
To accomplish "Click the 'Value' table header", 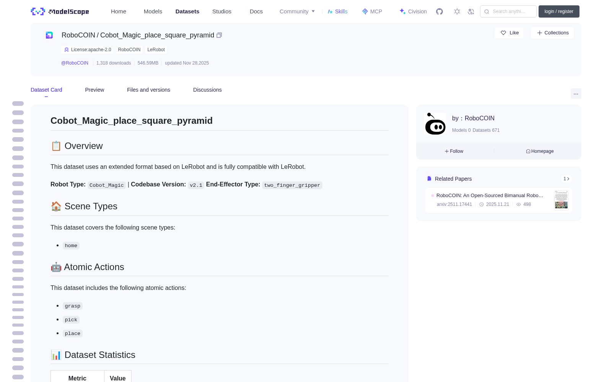I will [118, 378].
